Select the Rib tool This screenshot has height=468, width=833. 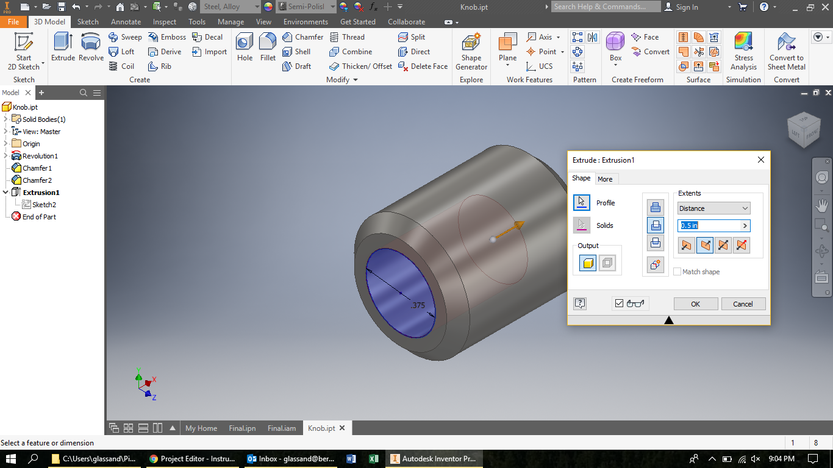pyautogui.click(x=160, y=66)
